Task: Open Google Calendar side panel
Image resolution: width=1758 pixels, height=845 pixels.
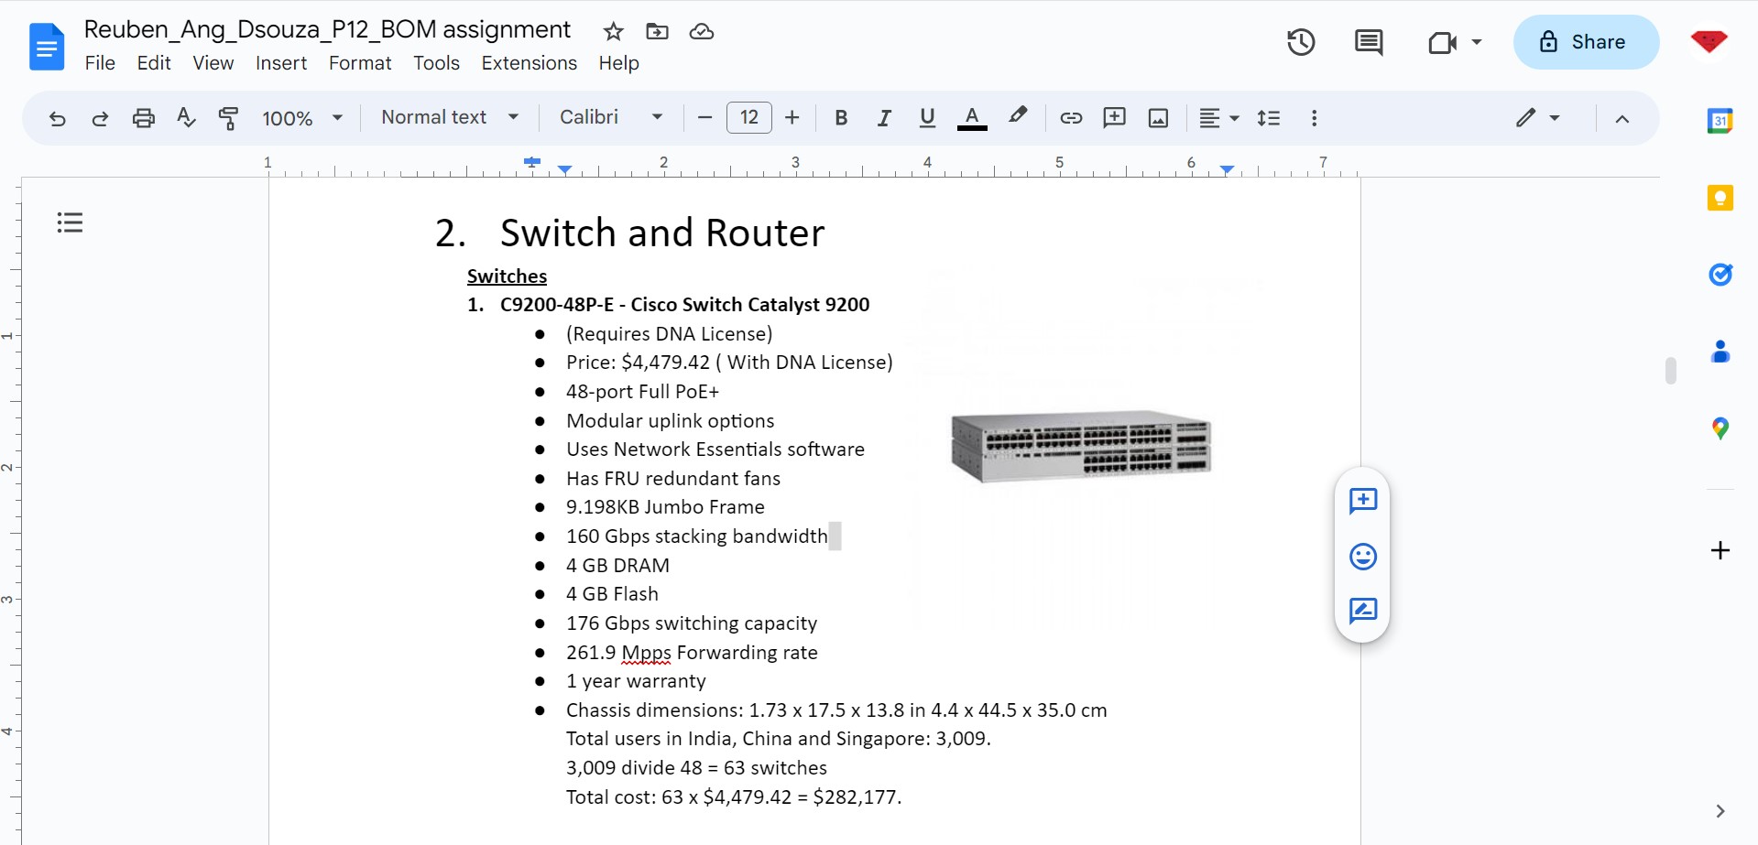Action: point(1720,120)
